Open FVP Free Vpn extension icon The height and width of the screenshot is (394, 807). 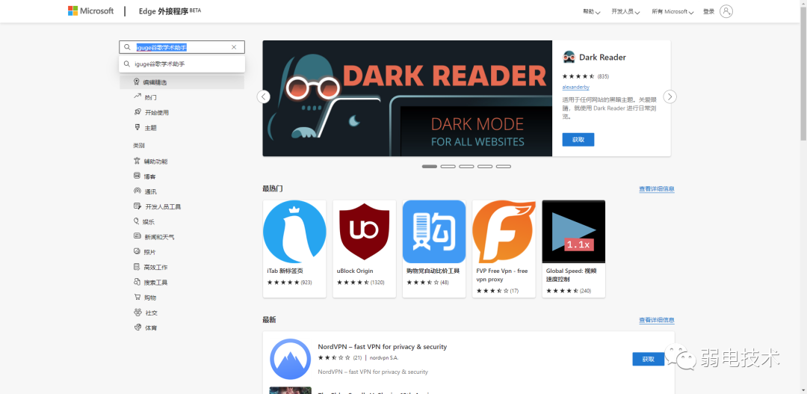coord(504,232)
